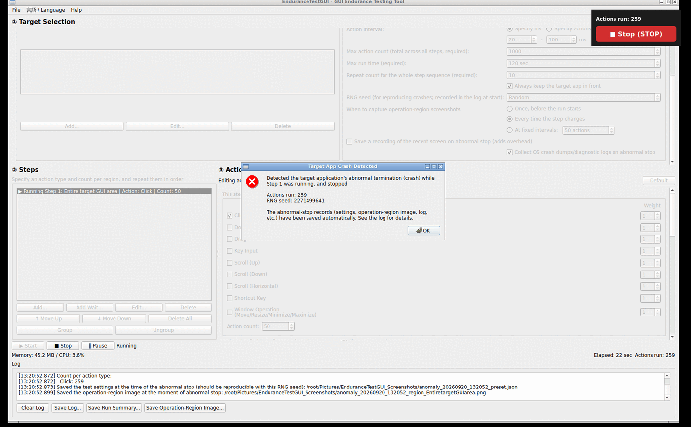
Task: Click the Clear Log button
Action: click(x=33, y=408)
